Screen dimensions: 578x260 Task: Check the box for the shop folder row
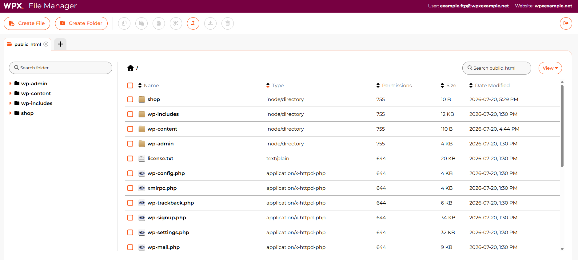(x=130, y=99)
